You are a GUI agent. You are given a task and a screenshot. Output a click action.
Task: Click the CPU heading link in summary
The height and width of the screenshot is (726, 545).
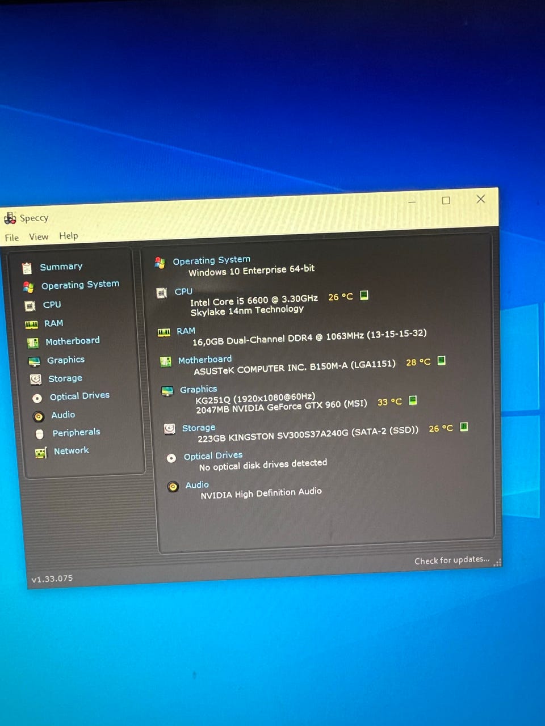(x=183, y=292)
